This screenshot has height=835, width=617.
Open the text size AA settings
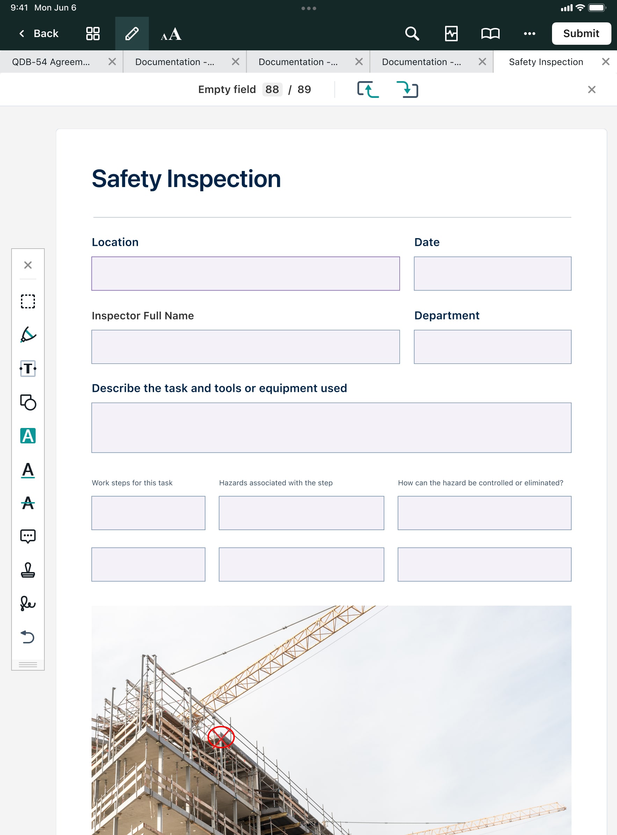tap(171, 34)
